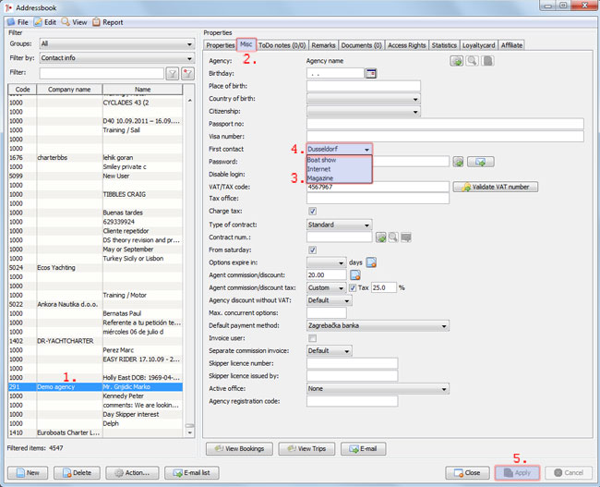Open the First contact Dusseldorf dropdown
The width and height of the screenshot is (600, 487).
339,149
